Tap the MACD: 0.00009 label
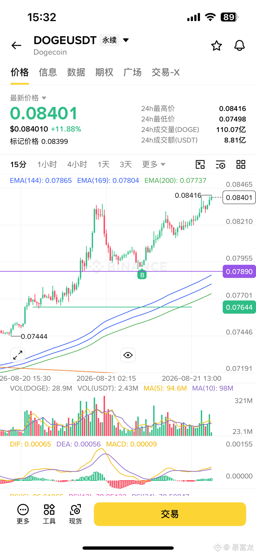256x555 pixels. [131, 444]
